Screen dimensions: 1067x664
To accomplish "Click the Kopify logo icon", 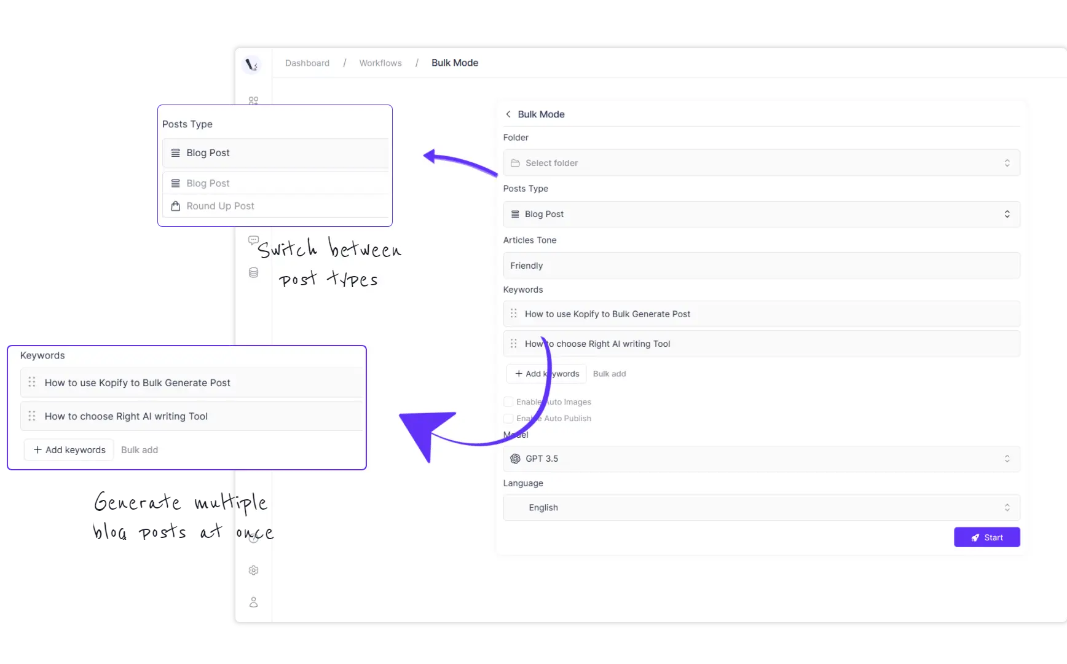I will coord(253,63).
